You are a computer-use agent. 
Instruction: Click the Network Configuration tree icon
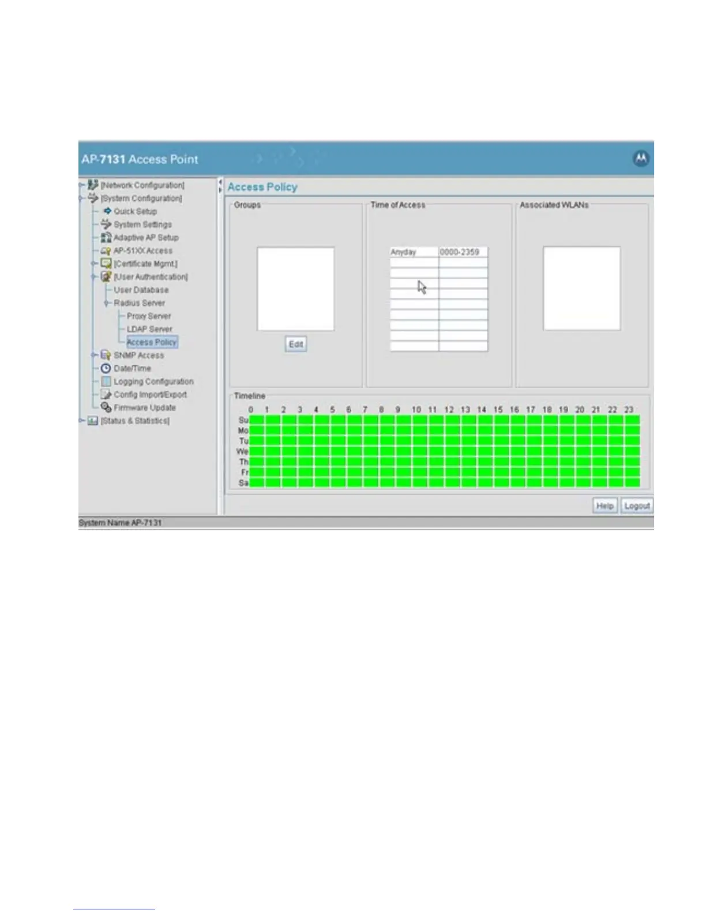93,185
